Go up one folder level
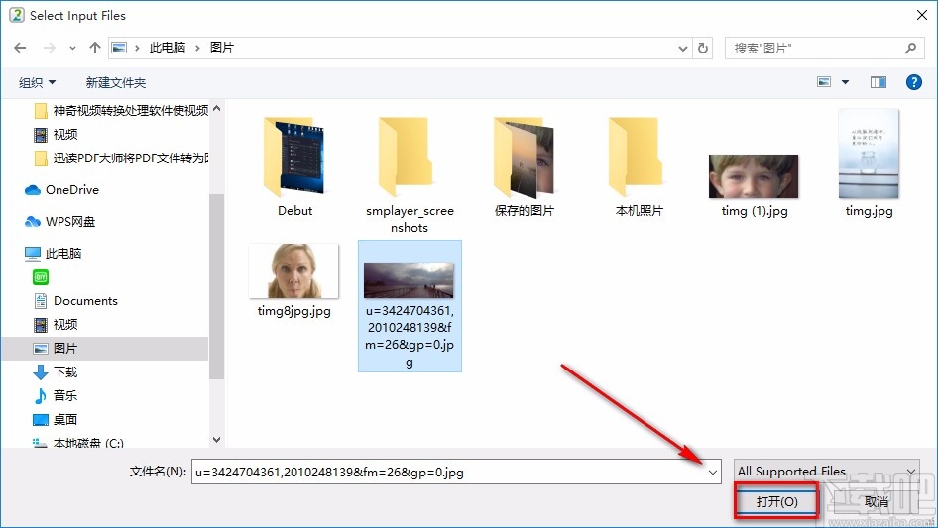 point(94,48)
